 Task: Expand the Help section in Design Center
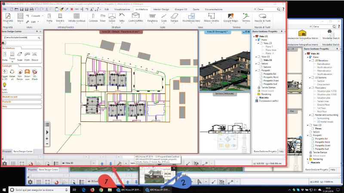(21, 106)
